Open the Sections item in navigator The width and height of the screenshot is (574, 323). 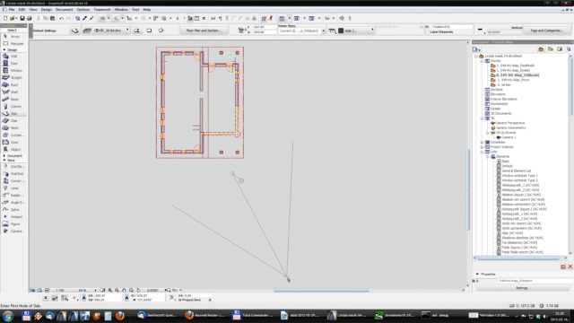496,90
